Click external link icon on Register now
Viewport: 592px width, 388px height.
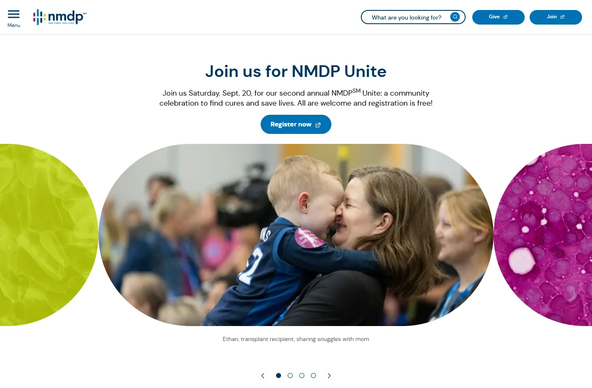tap(318, 125)
